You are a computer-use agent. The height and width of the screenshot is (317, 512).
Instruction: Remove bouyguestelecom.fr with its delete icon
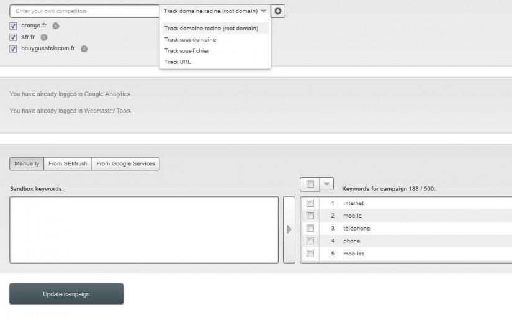click(84, 48)
